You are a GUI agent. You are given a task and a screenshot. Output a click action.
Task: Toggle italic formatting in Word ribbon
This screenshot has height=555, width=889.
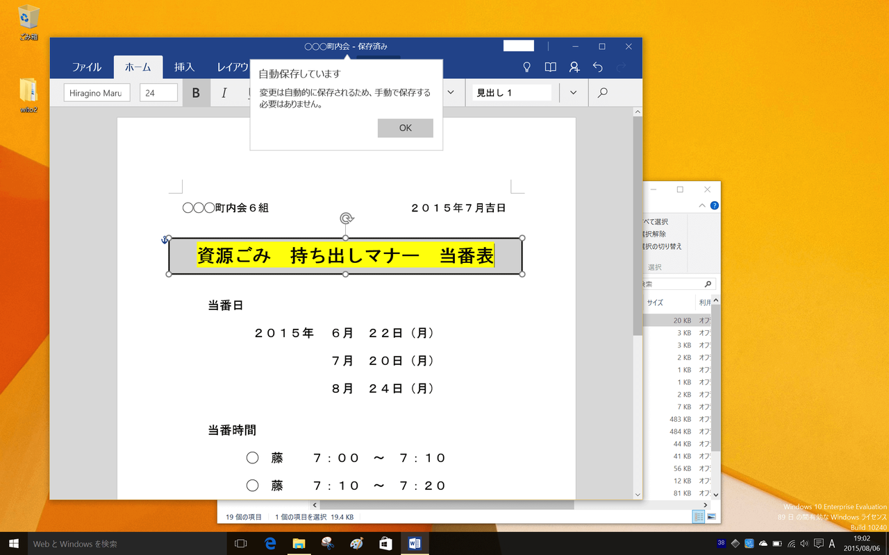point(224,93)
